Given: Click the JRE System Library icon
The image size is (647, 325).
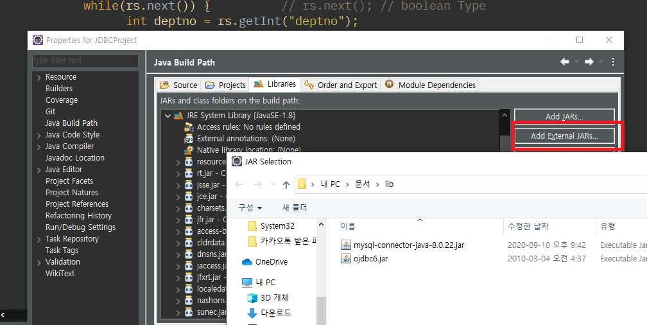Looking at the screenshot, I should pyautogui.click(x=178, y=116).
